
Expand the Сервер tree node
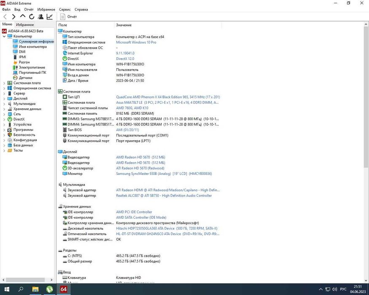pos(4,94)
